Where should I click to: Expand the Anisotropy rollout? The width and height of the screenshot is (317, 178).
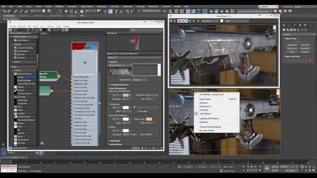coord(114,140)
